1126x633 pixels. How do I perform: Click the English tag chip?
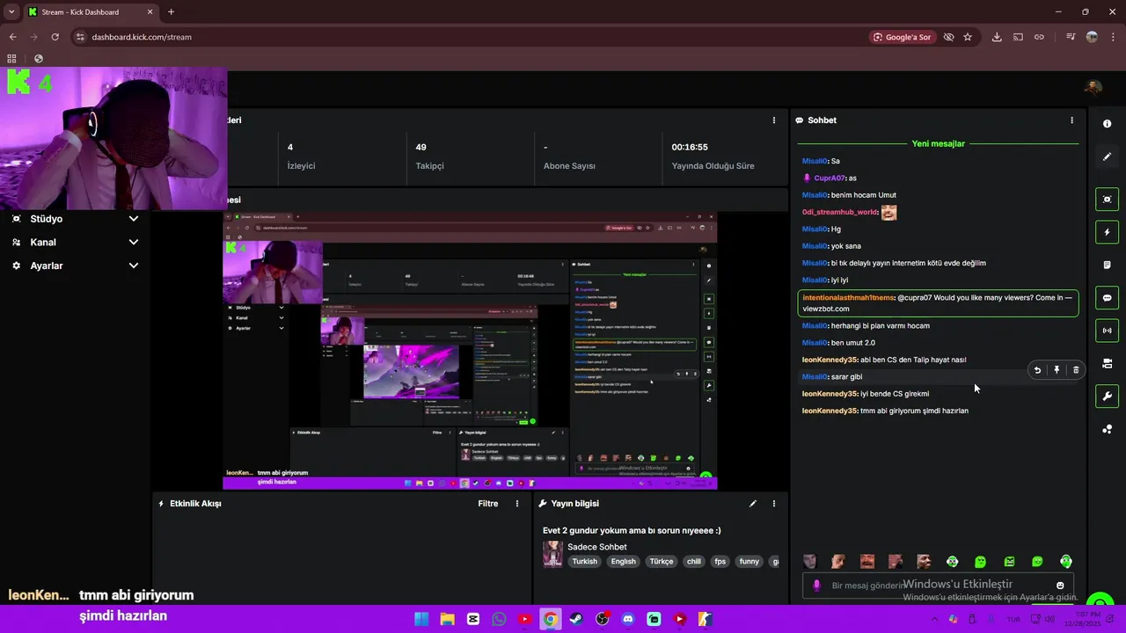[623, 561]
